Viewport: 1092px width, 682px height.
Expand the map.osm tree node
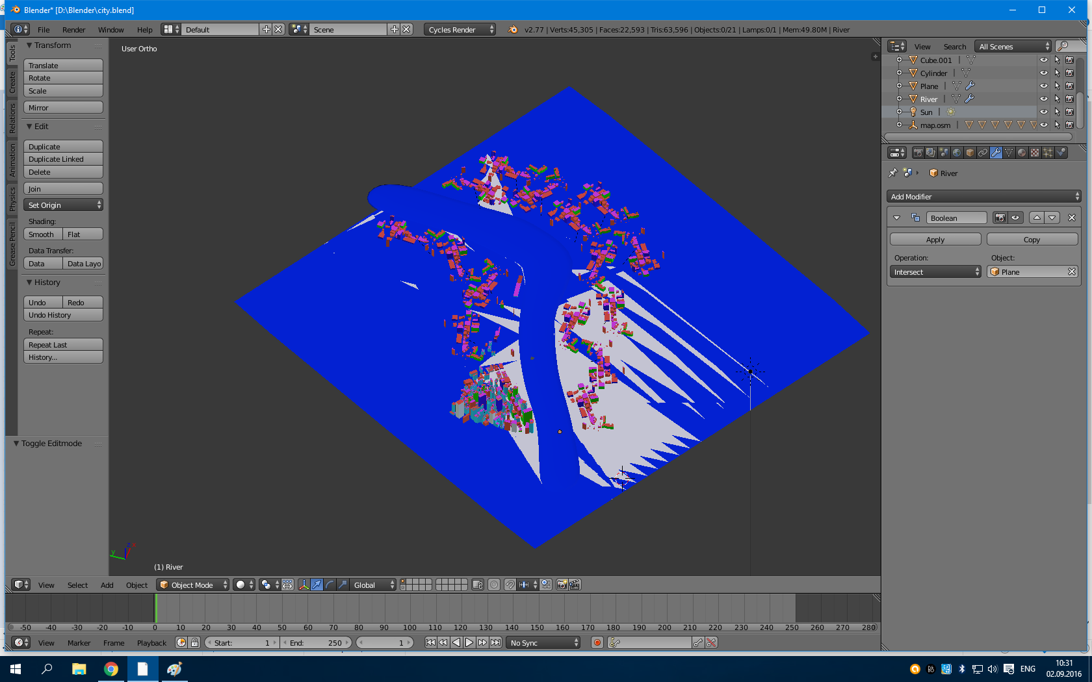899,125
